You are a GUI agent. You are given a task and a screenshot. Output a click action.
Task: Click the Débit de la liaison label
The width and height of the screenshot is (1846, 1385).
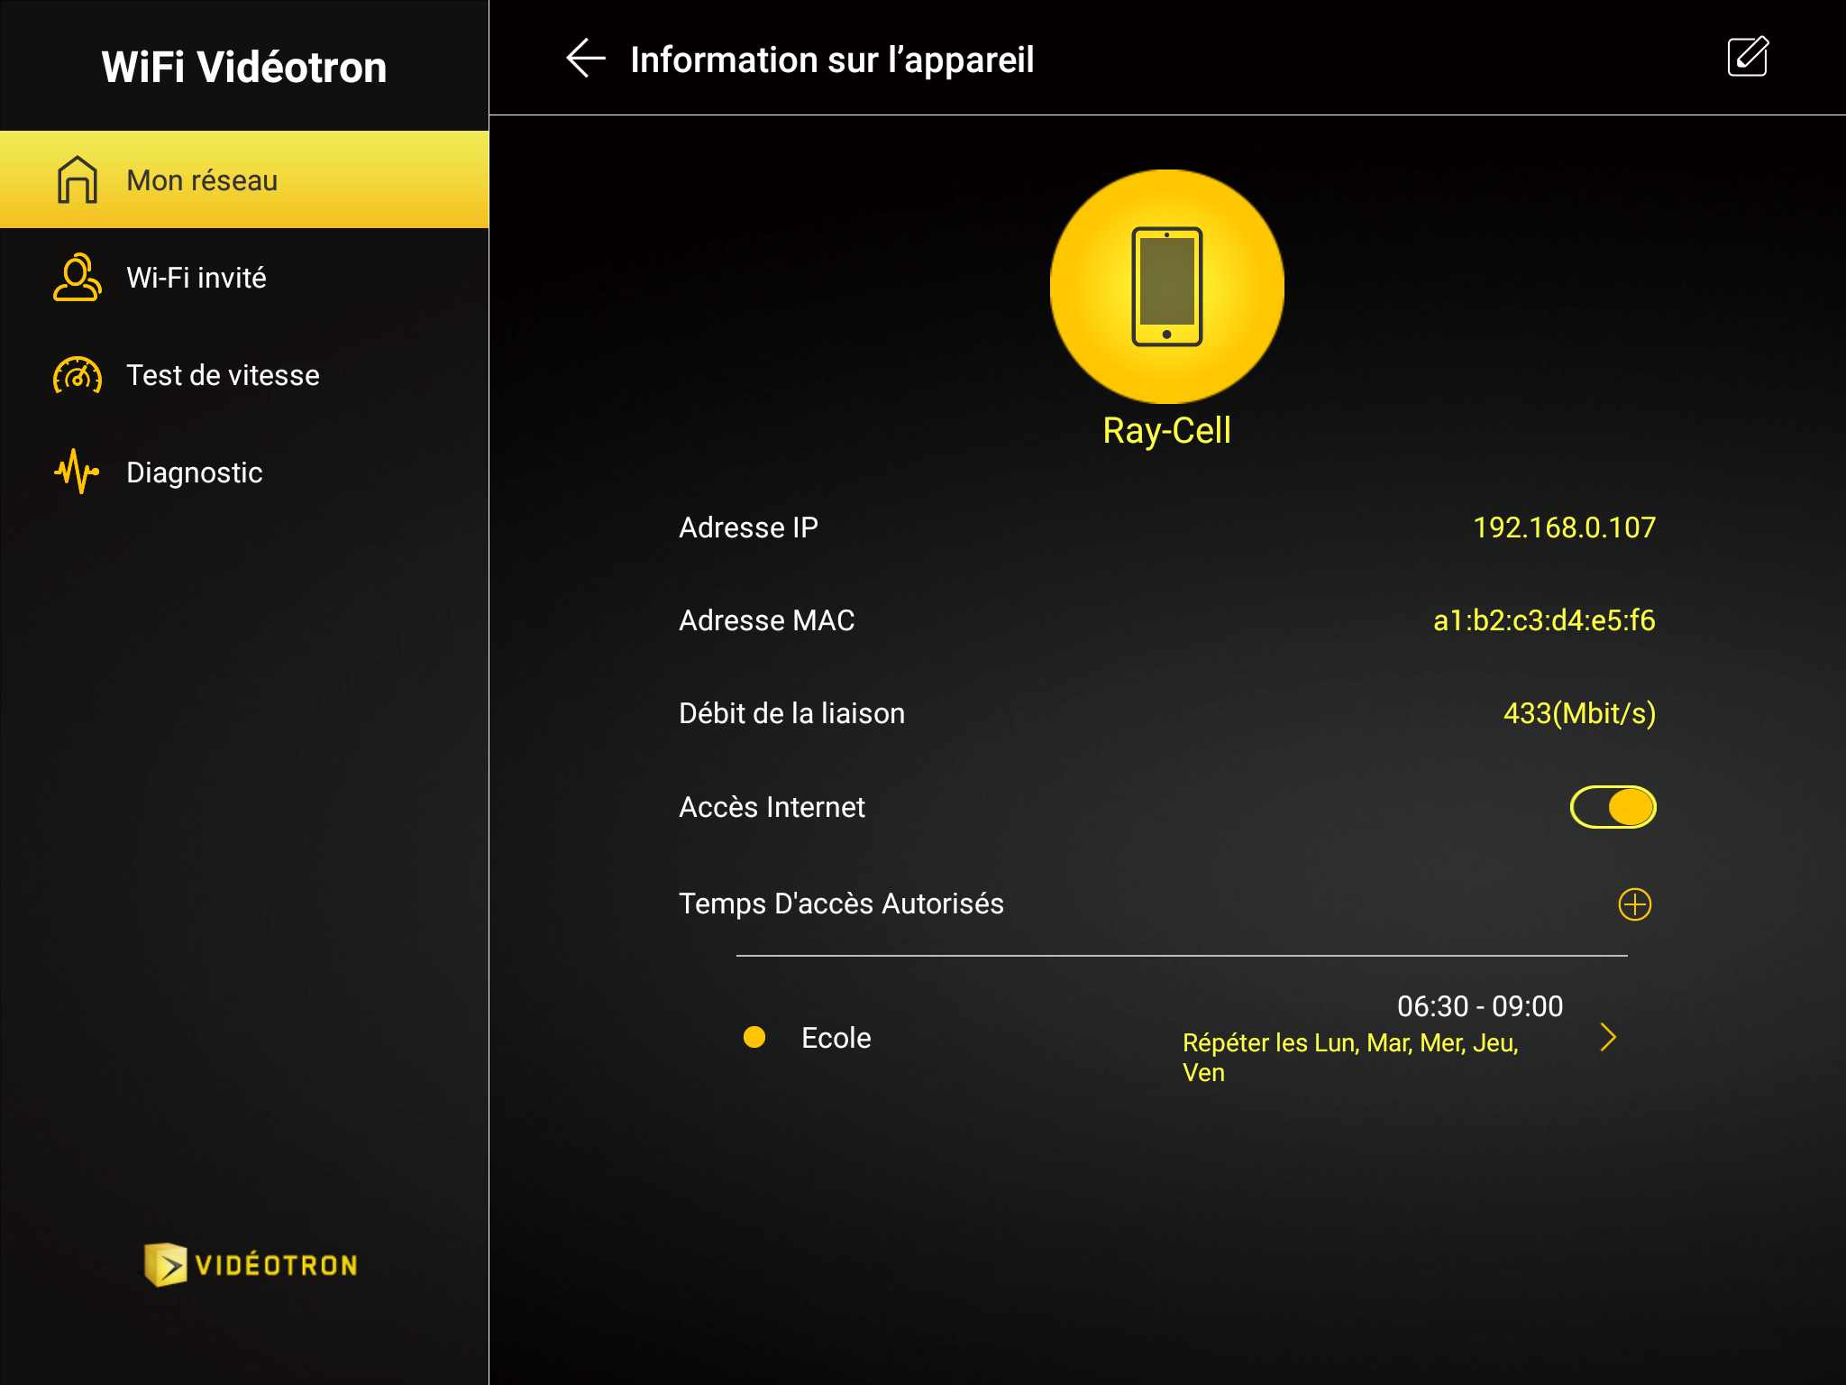pos(791,713)
